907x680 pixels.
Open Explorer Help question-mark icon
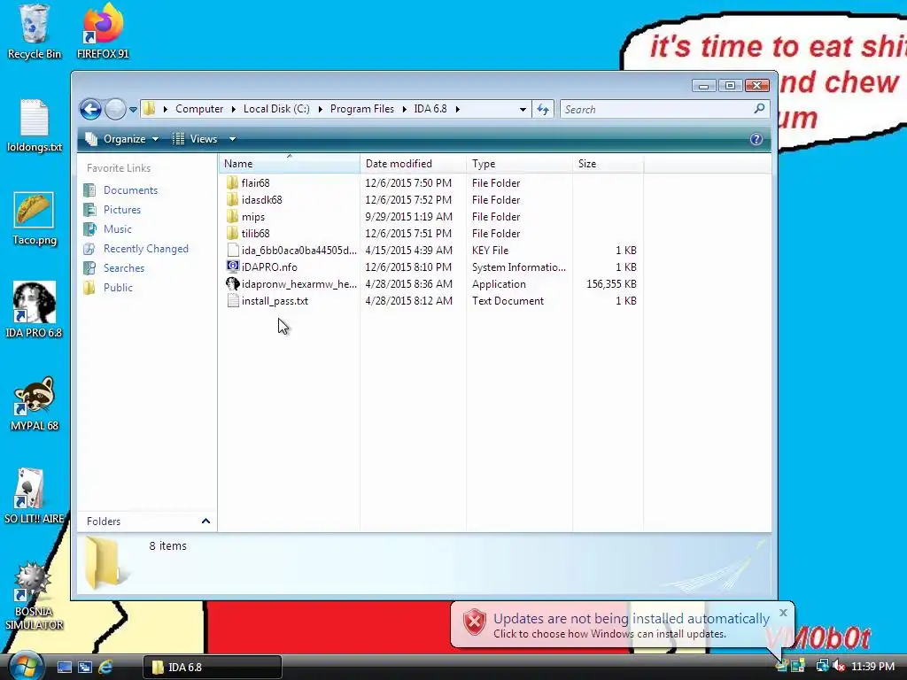(756, 139)
